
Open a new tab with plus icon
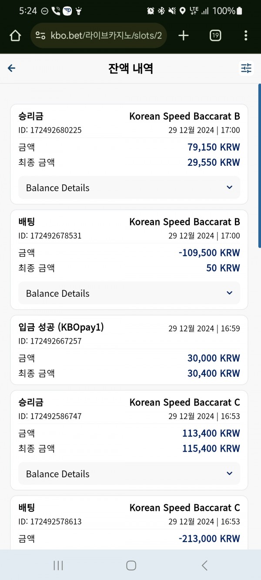tap(184, 36)
